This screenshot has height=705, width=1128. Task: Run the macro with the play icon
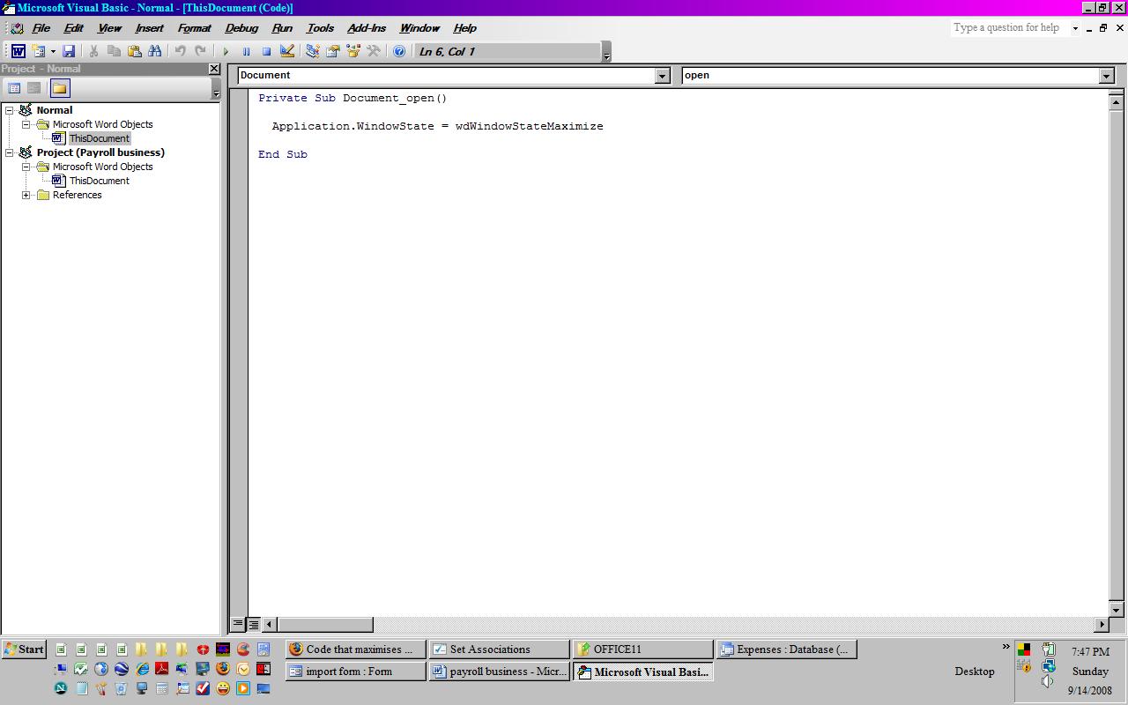click(x=226, y=51)
